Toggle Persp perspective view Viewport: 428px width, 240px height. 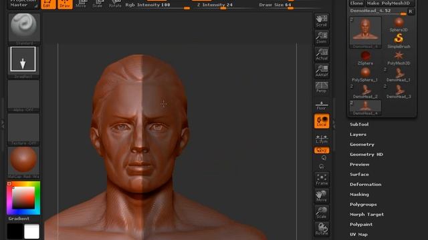click(x=322, y=87)
